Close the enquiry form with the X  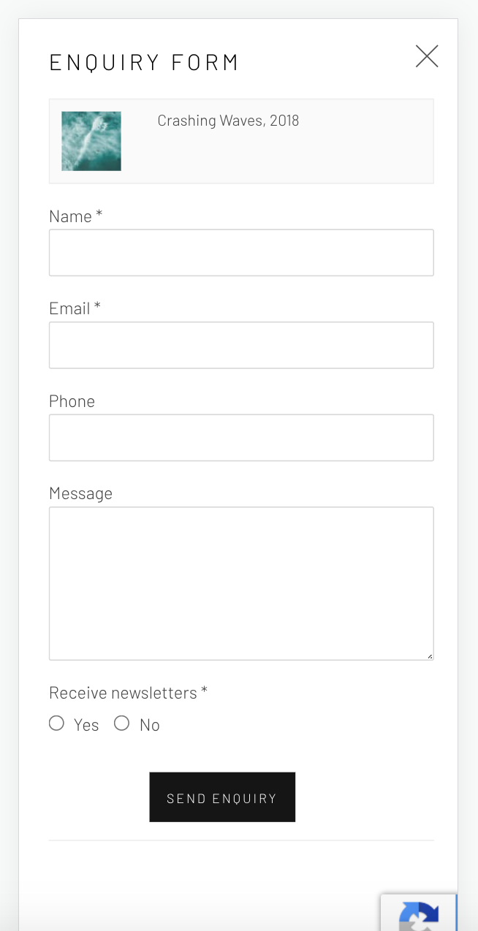(x=427, y=56)
